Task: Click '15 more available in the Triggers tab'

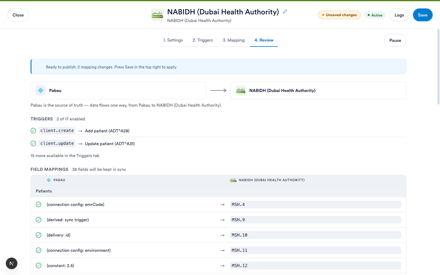Action: pos(65,156)
